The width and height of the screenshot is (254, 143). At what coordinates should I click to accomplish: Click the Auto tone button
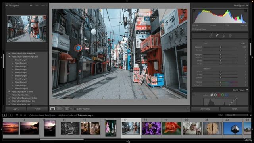click(x=243, y=44)
